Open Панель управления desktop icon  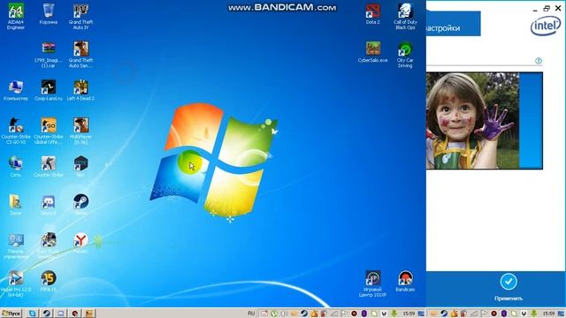pyautogui.click(x=16, y=246)
